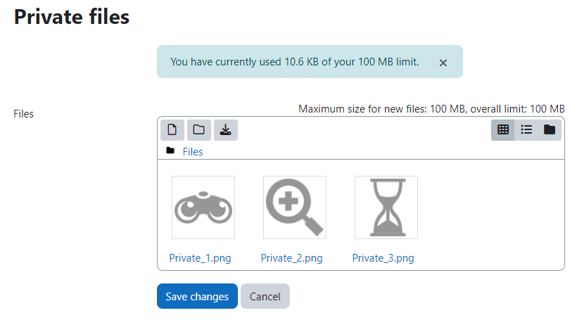Open the Files breadcrumb link

tap(193, 151)
